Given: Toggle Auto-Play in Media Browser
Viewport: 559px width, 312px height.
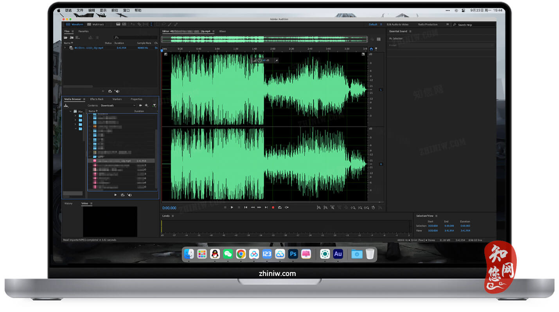Looking at the screenshot, I should click(129, 195).
